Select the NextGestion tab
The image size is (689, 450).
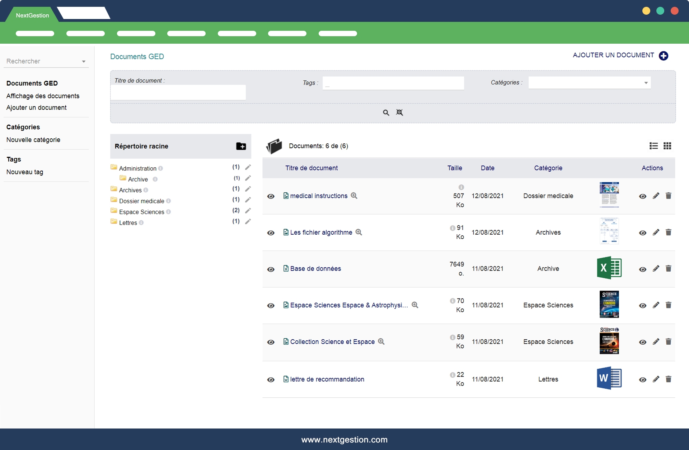point(32,15)
